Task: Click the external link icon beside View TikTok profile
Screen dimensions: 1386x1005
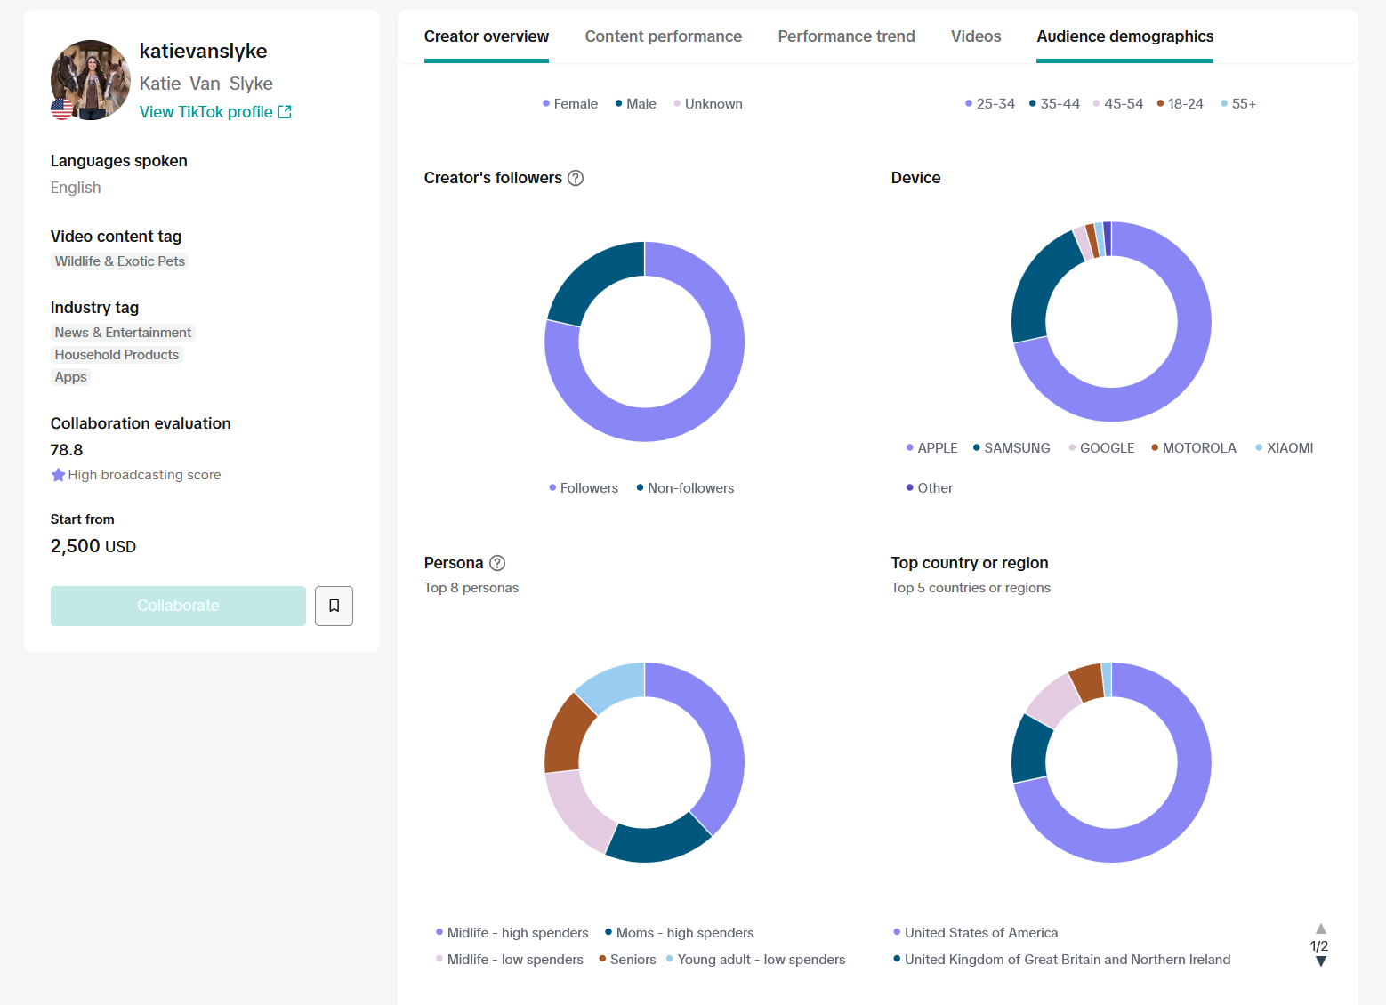Action: pos(285,112)
